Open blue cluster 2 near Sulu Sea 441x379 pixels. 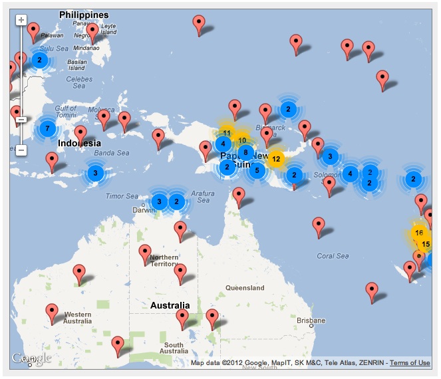tap(39, 60)
